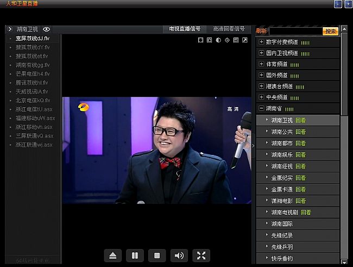The width and height of the screenshot is (353, 267).
Task: Enter fullscreen with the expand arrows button
Action: point(201,256)
